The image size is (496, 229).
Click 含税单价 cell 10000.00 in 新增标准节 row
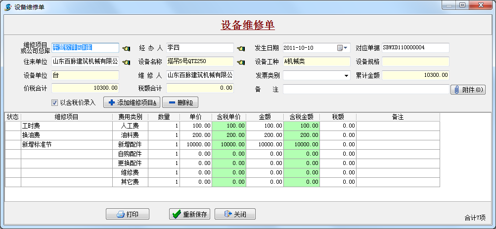(x=229, y=145)
